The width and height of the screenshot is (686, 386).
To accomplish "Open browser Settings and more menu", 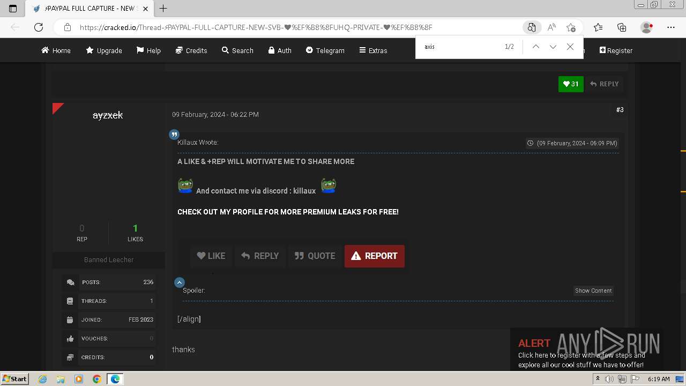I will pos(671,27).
